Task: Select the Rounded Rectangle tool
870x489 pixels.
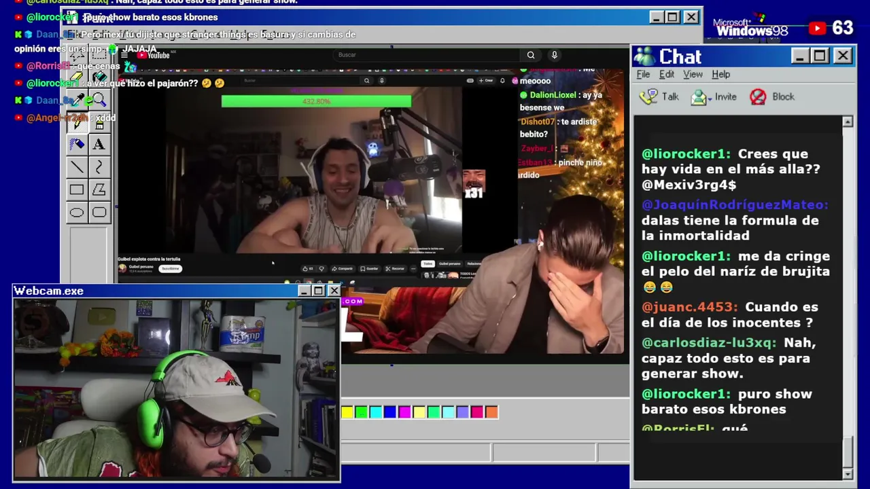Action: 99,213
